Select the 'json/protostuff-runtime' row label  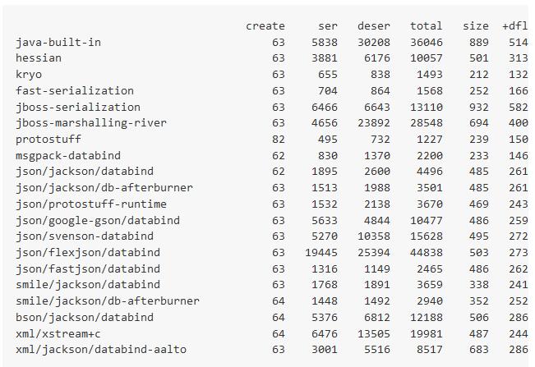tap(91, 204)
